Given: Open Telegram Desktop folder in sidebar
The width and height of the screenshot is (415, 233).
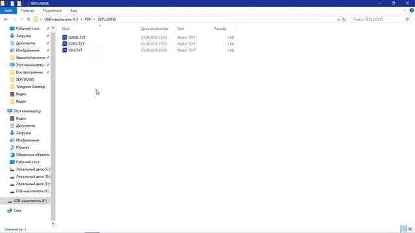Looking at the screenshot, I should 30,87.
